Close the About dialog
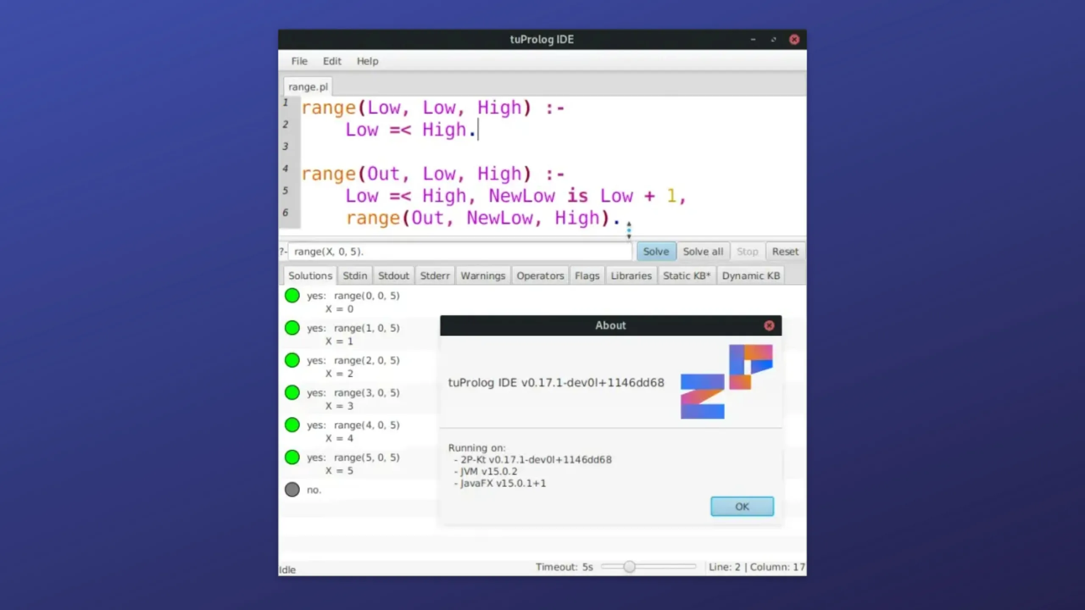Viewport: 1085px width, 610px height. [x=769, y=325]
